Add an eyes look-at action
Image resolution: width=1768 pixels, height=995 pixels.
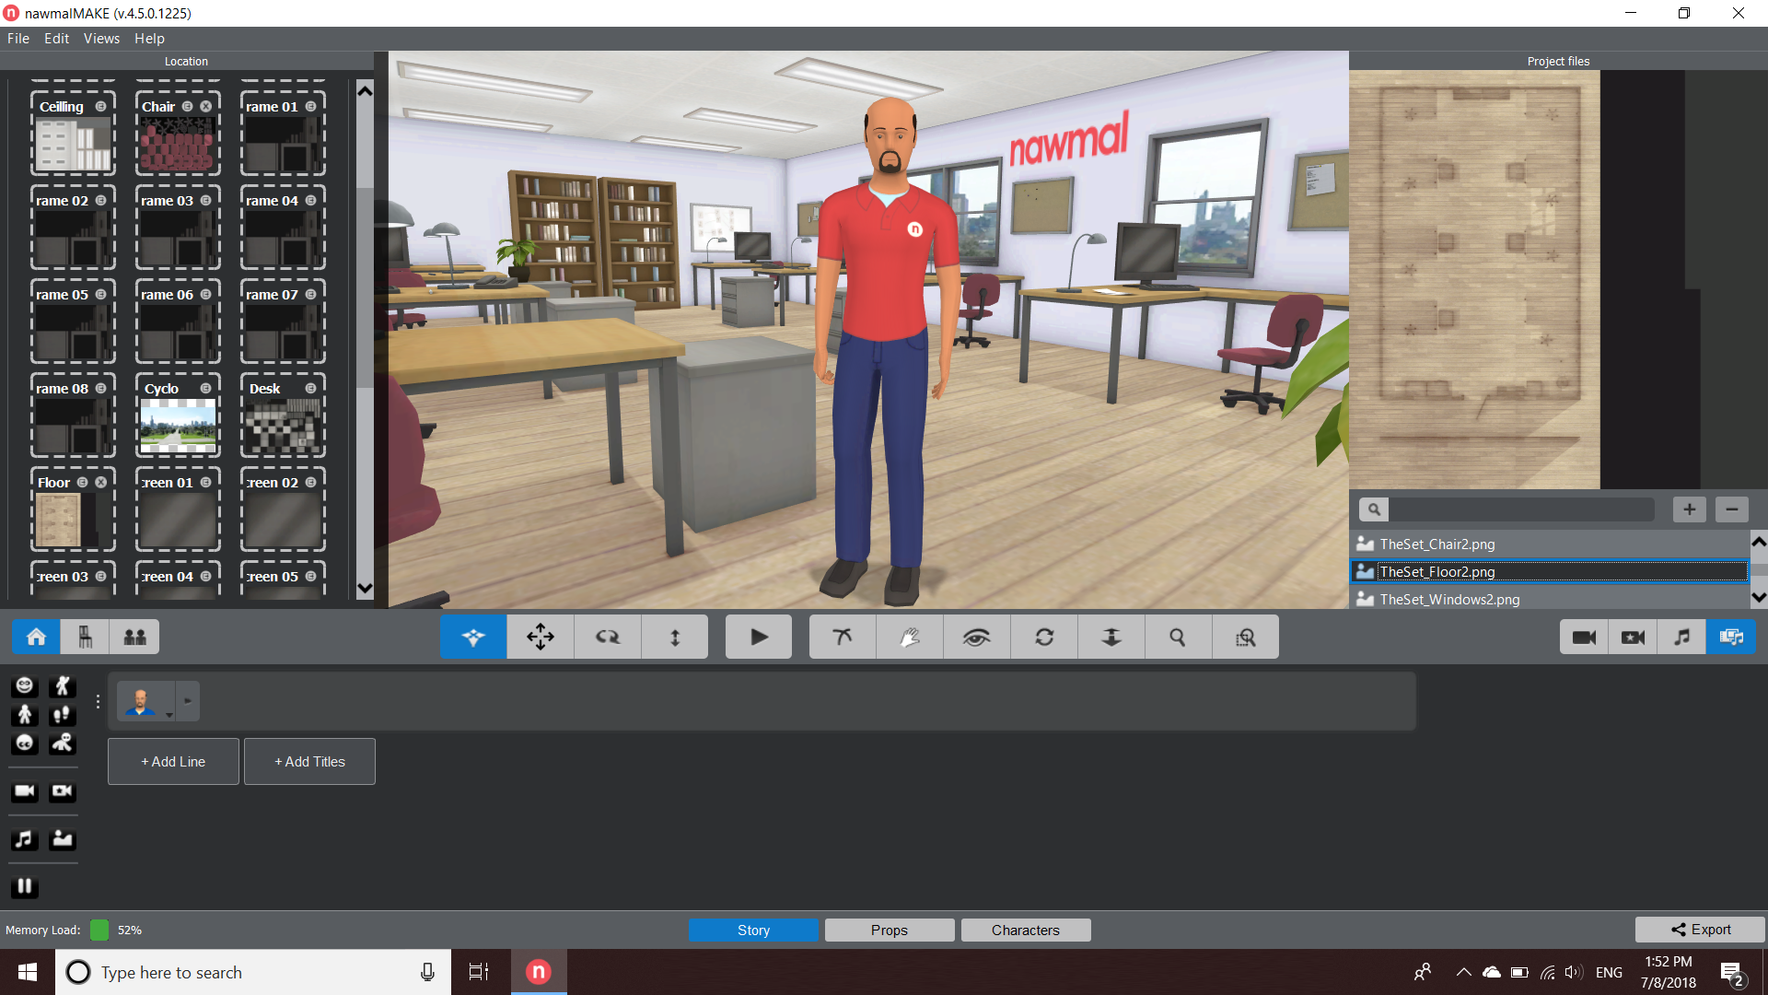click(x=25, y=743)
